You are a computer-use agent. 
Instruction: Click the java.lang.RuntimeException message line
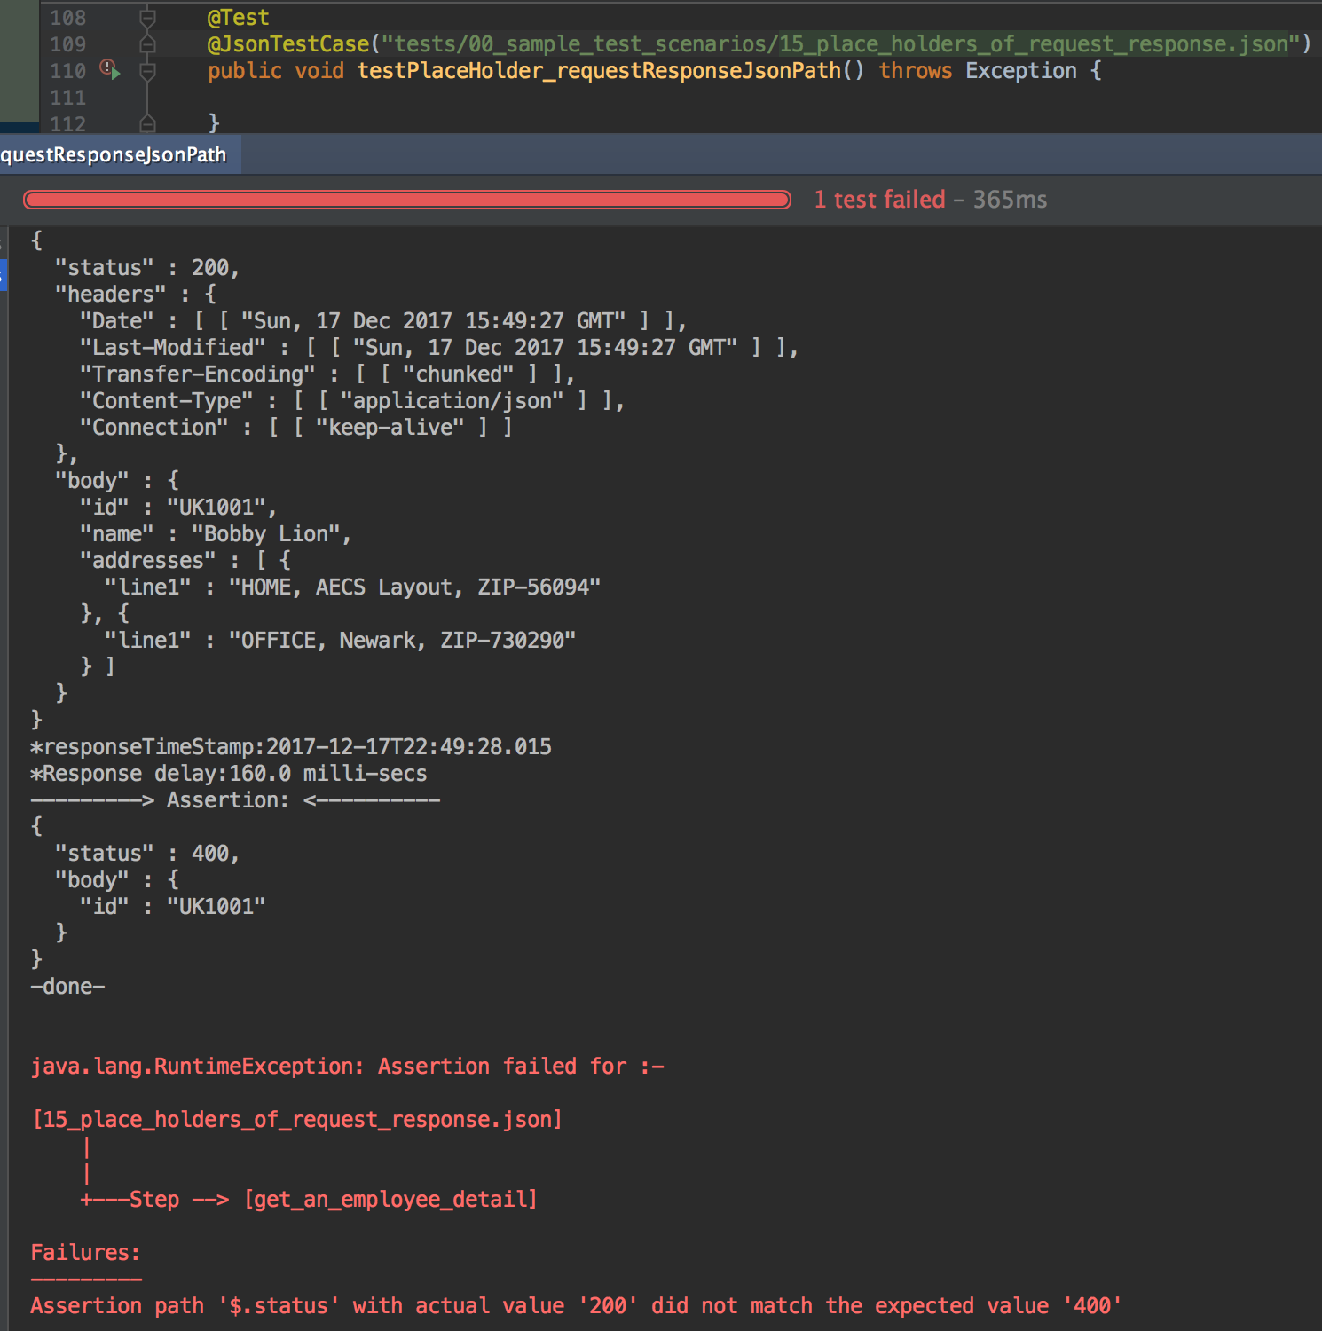[346, 1066]
